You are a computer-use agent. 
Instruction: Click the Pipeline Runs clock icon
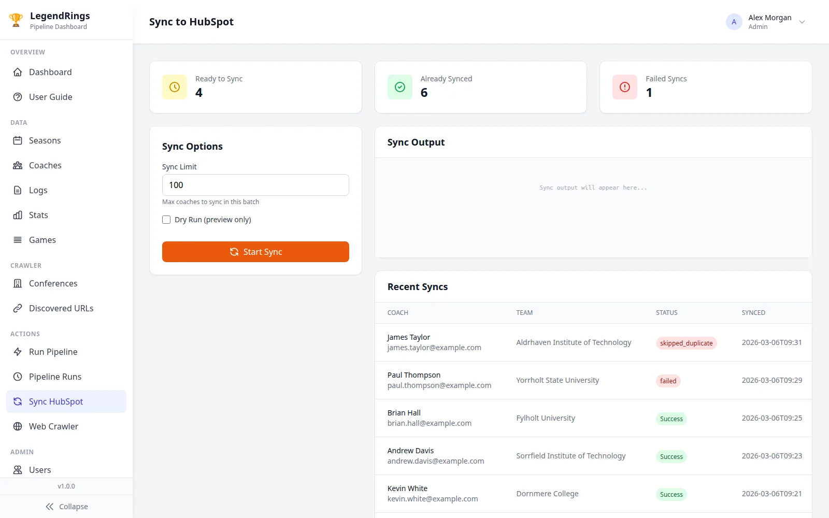tap(18, 377)
